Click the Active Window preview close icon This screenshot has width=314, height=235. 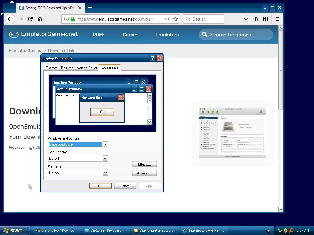coord(148,89)
